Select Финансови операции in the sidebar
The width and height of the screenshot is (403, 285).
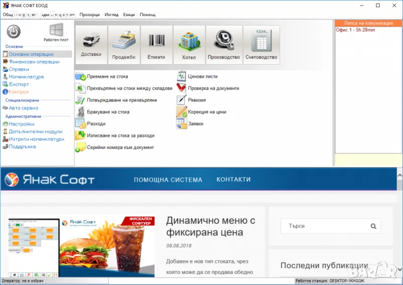click(x=34, y=62)
